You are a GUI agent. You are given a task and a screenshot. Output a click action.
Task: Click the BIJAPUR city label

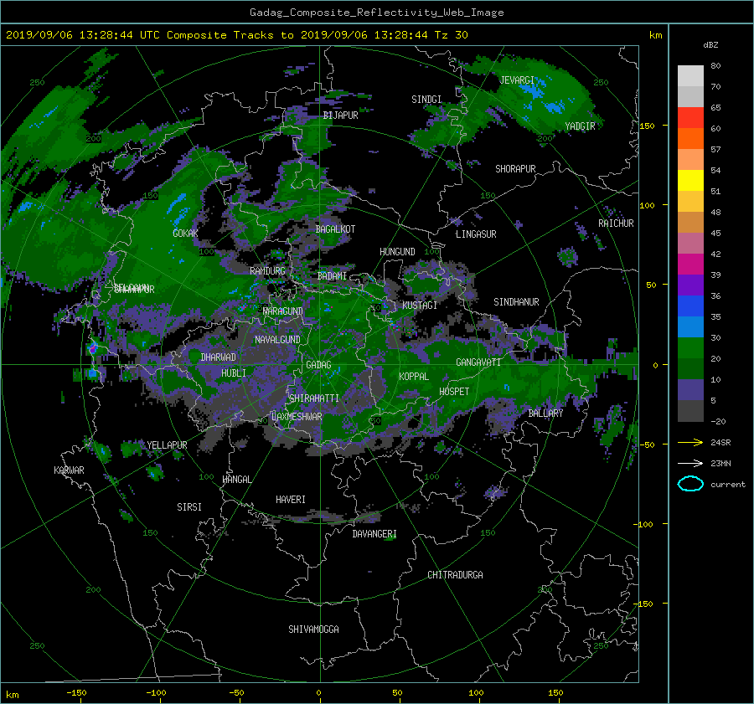click(x=340, y=115)
